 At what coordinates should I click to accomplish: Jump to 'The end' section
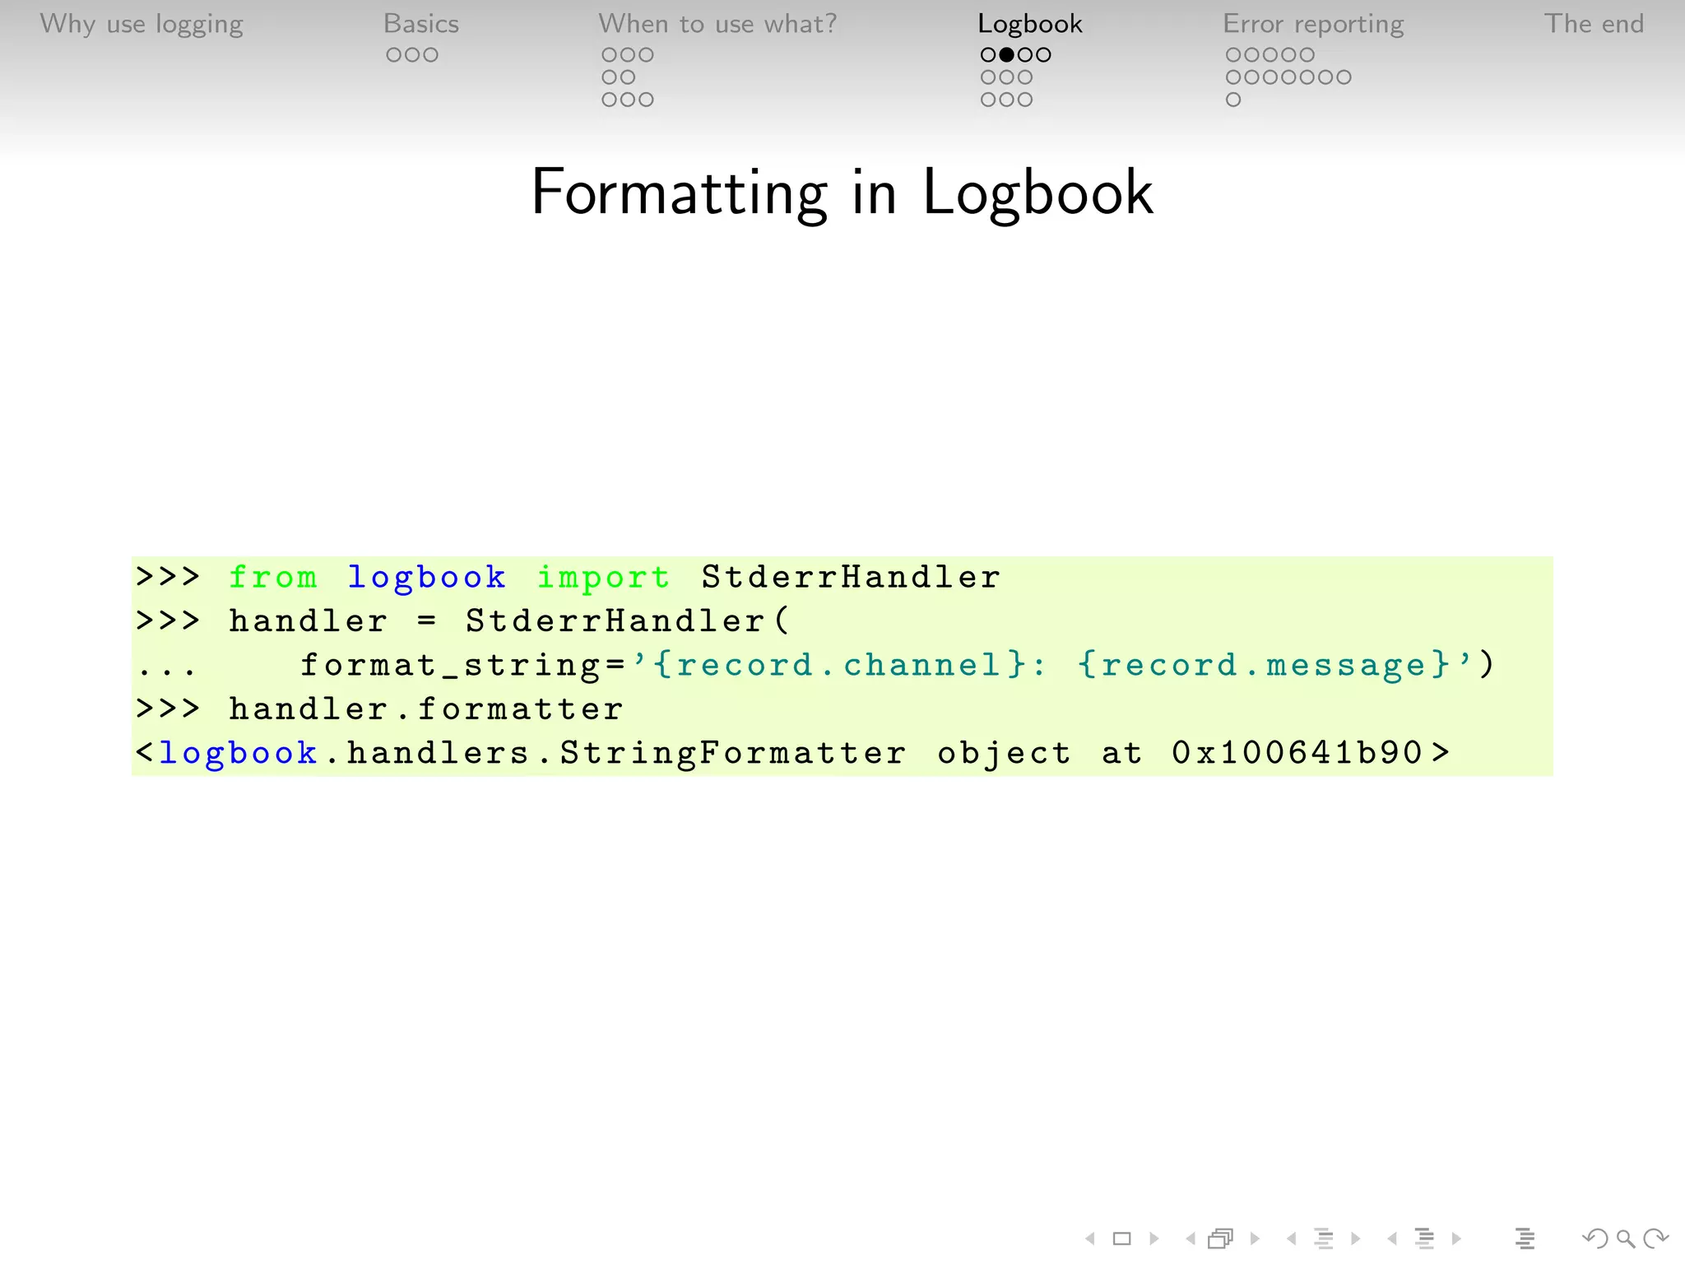1594,24
